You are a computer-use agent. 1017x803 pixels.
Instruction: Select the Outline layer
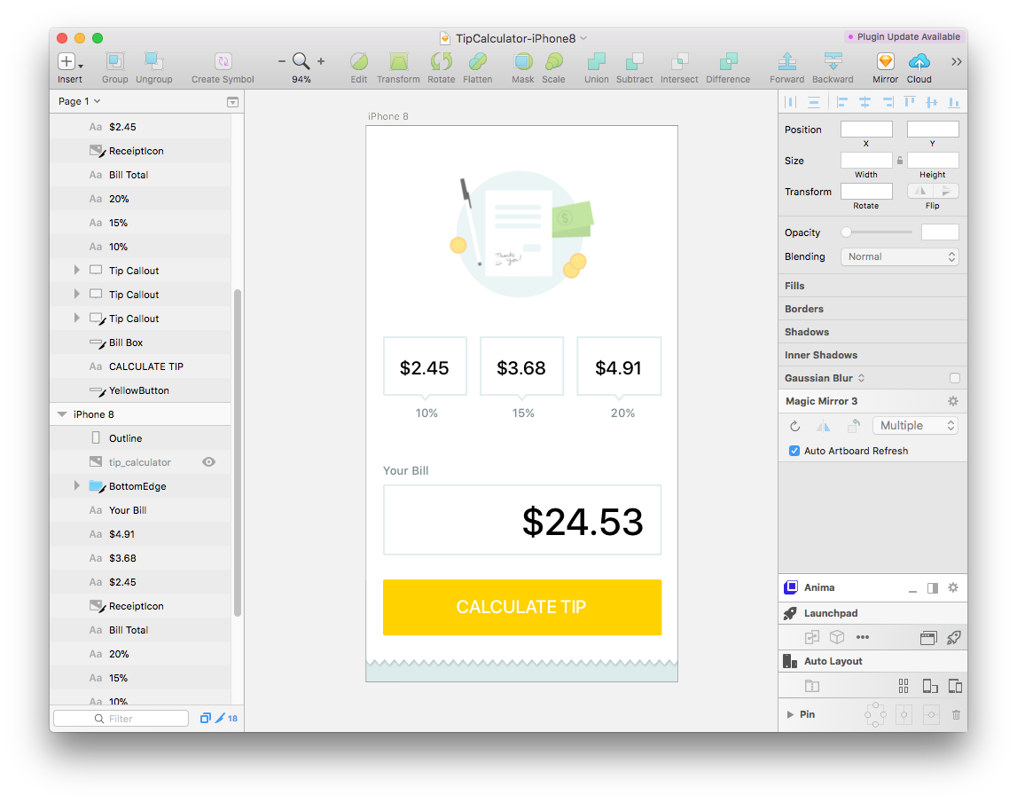[141, 438]
